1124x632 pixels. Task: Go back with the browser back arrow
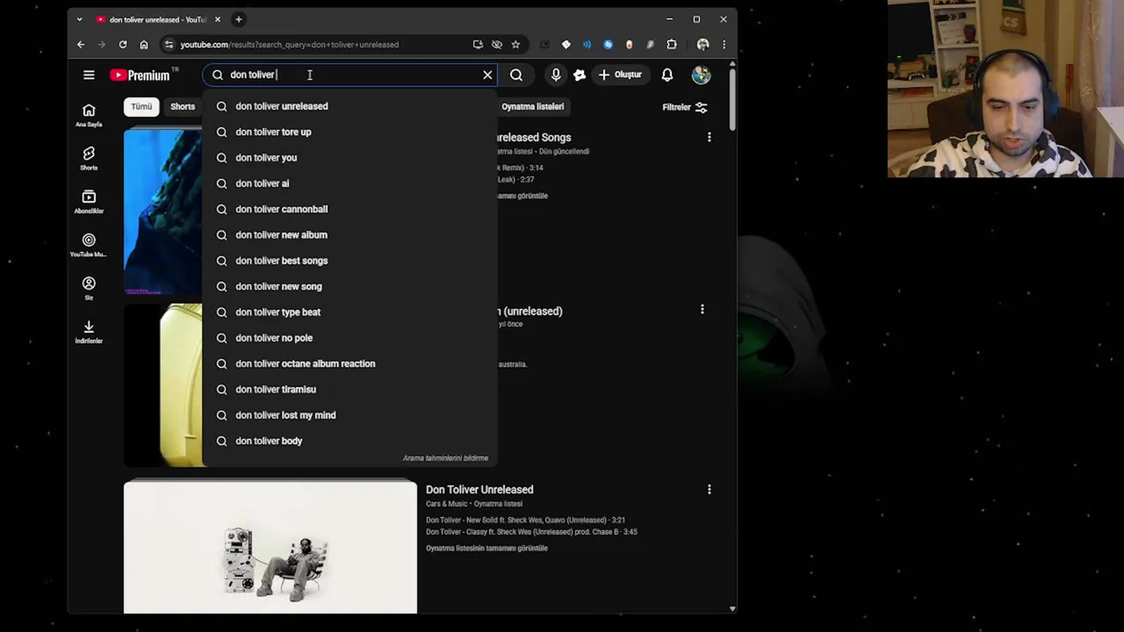(x=81, y=45)
